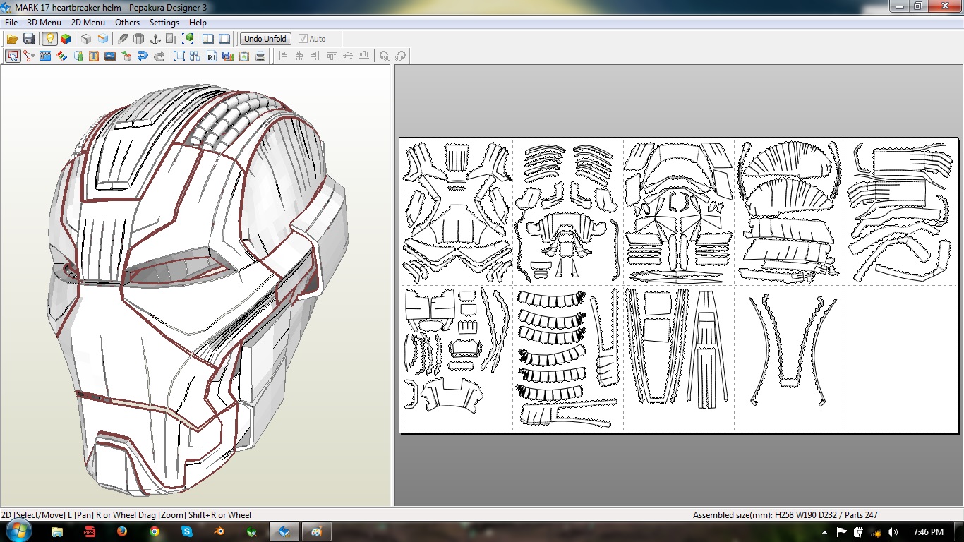964x542 pixels.
Task: Click the insert image picture icon
Action: coord(110,56)
